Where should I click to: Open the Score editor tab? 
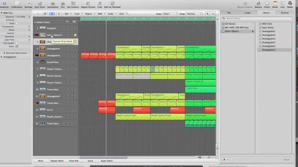point(90,161)
